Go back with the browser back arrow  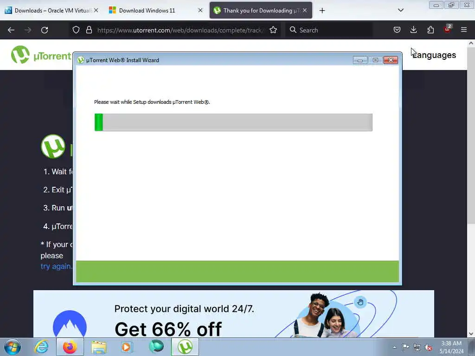click(11, 30)
